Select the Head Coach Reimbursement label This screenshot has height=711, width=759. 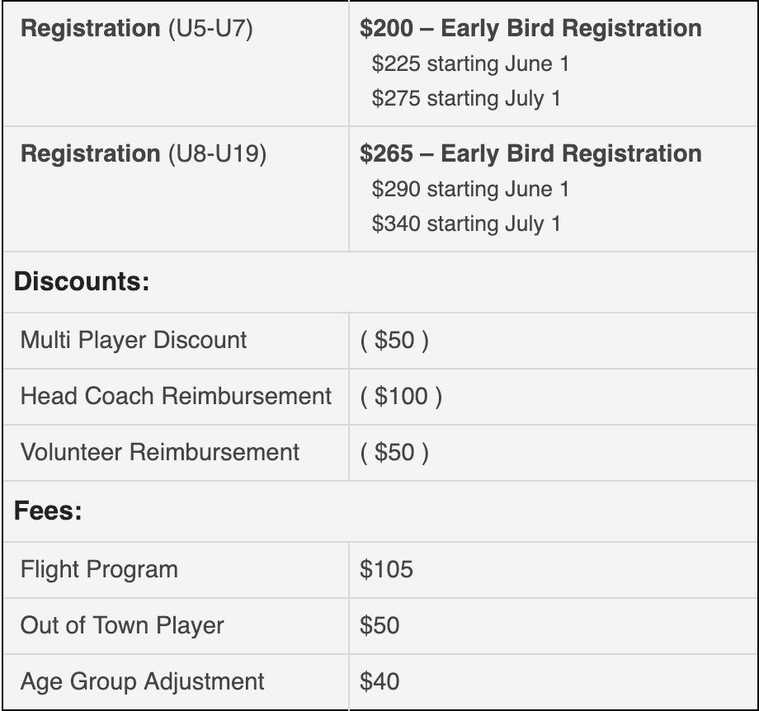click(176, 396)
